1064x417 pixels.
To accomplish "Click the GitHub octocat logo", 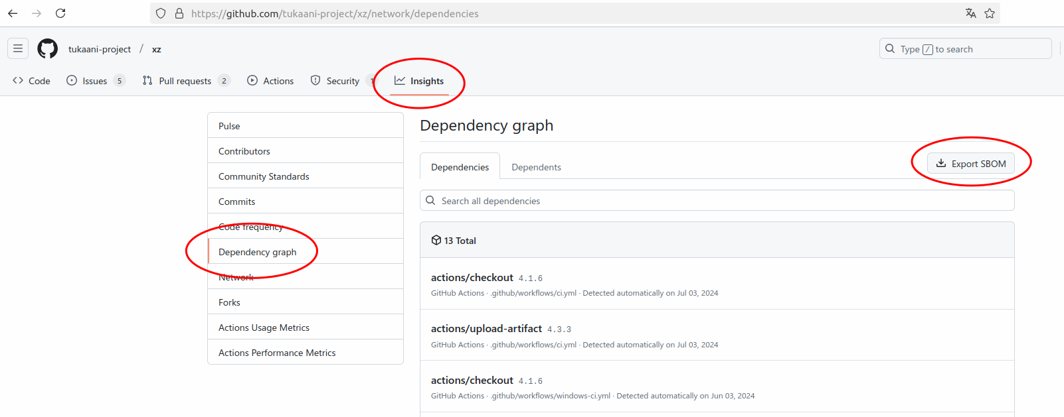I will pos(48,48).
